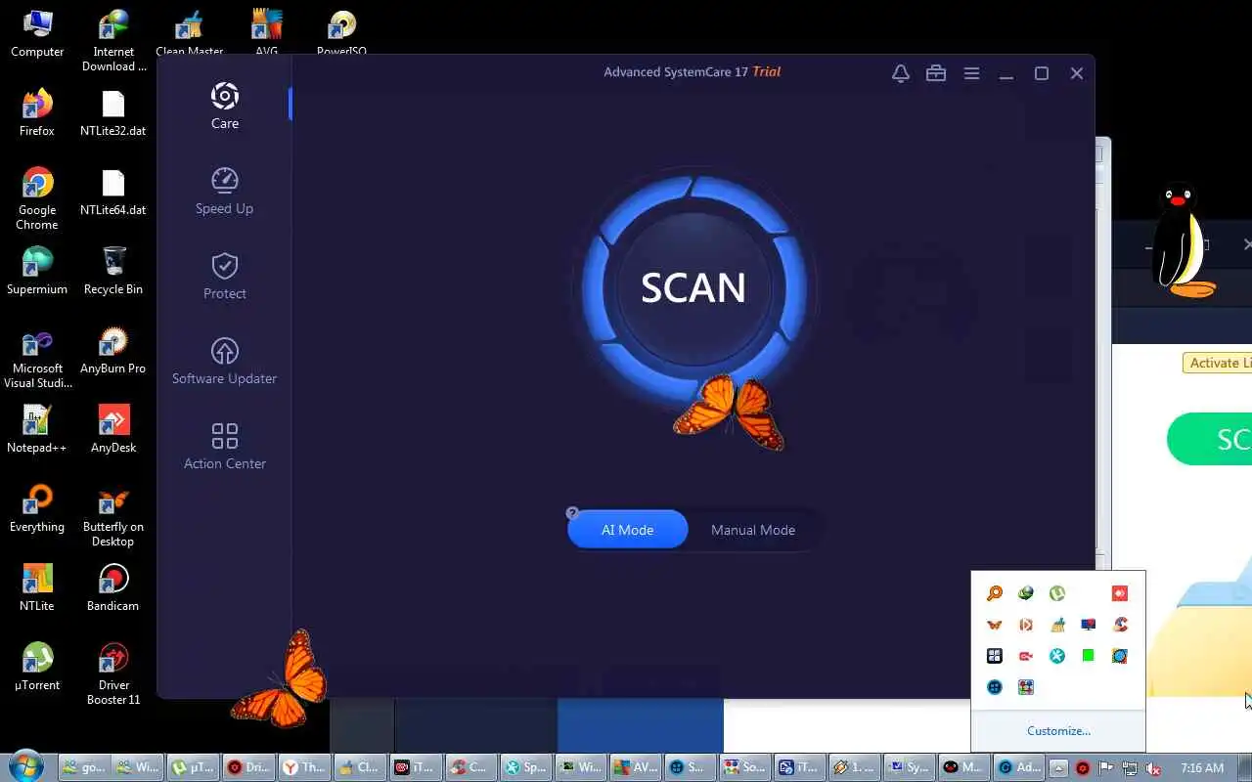This screenshot has width=1252, height=782.
Task: Click dark blue round four-square tray icon
Action: click(x=995, y=687)
